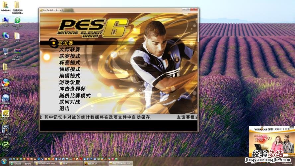Choose 编辑模式 menu entry

click(70, 76)
